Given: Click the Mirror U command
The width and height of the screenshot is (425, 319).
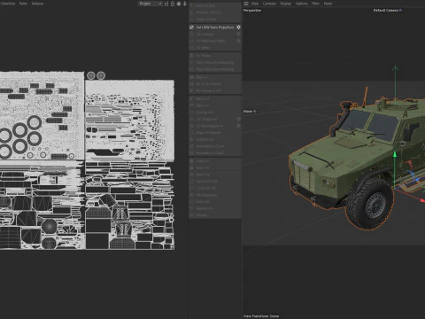Looking at the screenshot, I should [x=203, y=98].
